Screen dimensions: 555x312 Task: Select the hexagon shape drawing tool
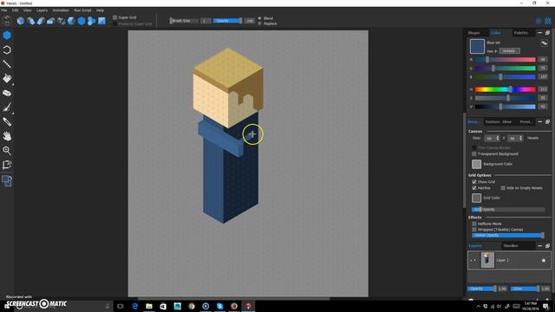tap(7, 36)
